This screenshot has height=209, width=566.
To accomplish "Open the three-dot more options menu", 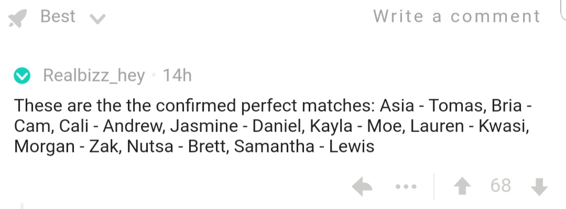I will [x=406, y=187].
